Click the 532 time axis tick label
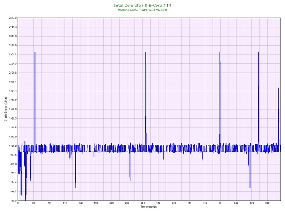This screenshot has height=214, width=285. click(x=236, y=203)
